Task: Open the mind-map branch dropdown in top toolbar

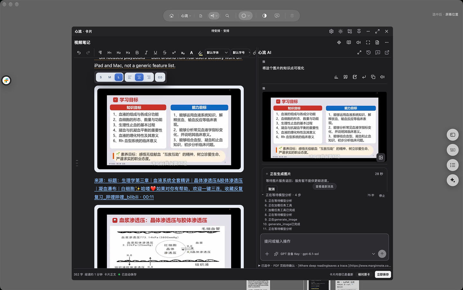Action: (214, 16)
